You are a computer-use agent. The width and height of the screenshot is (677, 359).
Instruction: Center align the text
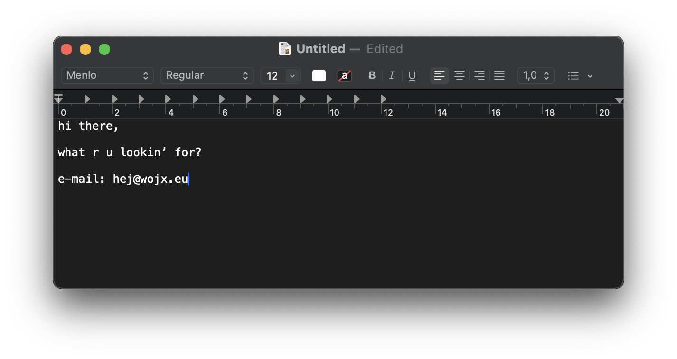click(459, 76)
